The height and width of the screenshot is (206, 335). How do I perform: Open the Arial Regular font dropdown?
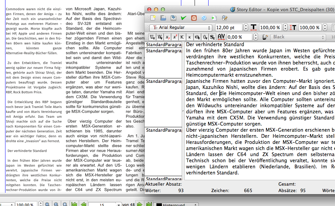[181, 27]
